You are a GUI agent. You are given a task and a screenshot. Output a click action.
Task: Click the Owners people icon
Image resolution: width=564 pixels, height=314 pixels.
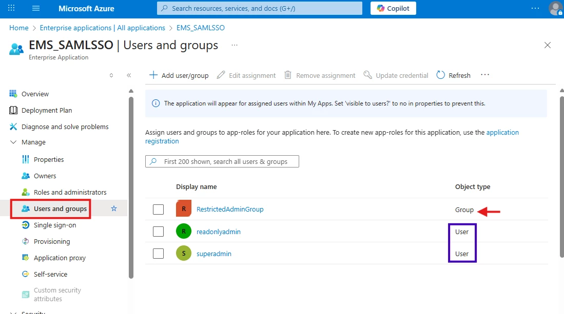pos(26,176)
